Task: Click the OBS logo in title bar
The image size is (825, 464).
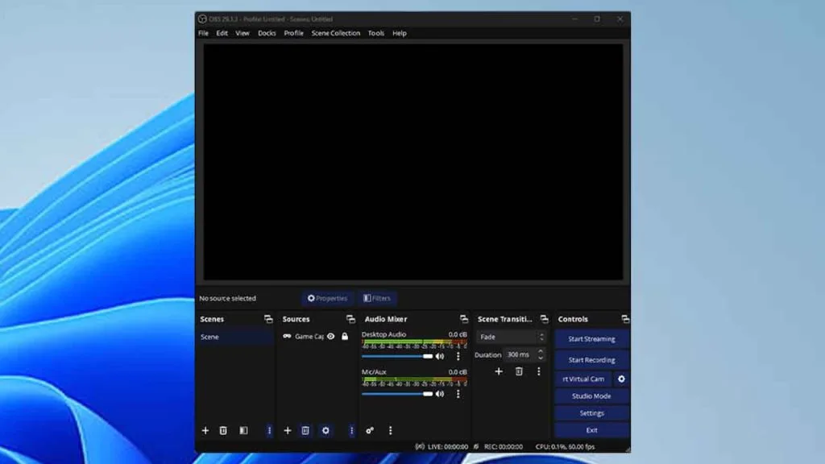Action: click(x=202, y=19)
